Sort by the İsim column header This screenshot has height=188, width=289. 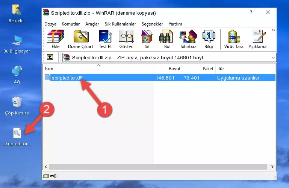click(x=98, y=69)
